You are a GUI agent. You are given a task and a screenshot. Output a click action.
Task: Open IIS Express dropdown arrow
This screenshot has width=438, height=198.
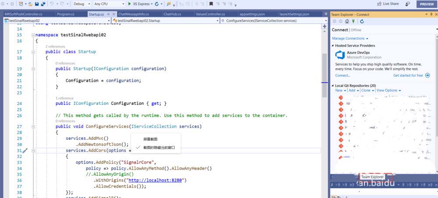152,4
